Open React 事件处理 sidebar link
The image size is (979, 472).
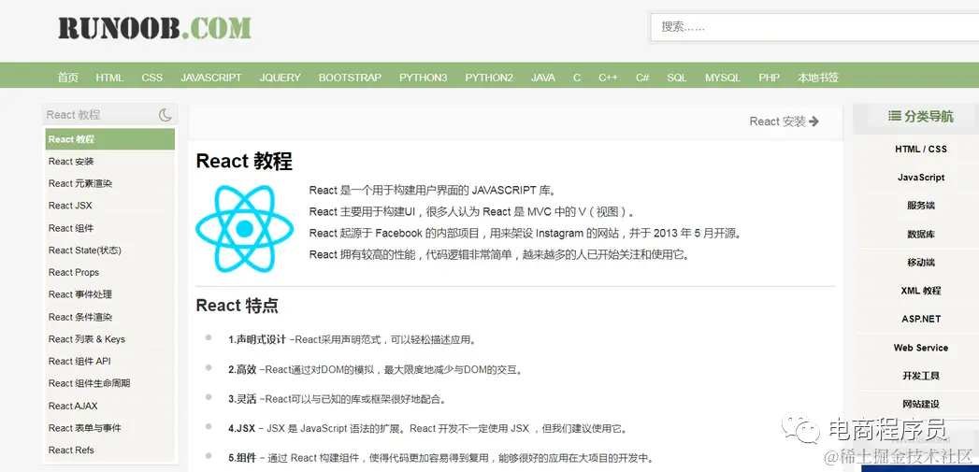click(x=80, y=294)
